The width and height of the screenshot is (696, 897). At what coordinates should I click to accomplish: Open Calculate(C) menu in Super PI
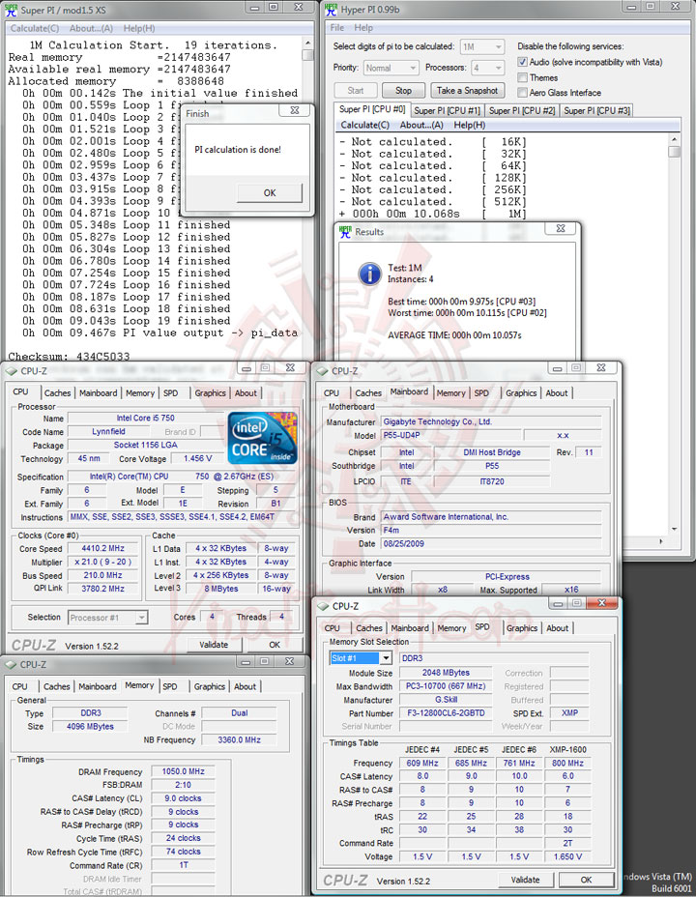tap(34, 28)
